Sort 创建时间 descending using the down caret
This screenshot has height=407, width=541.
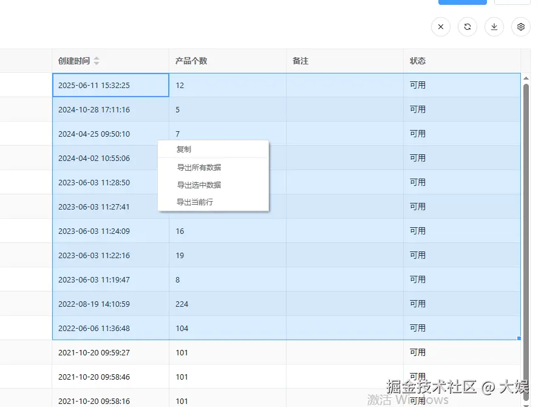(97, 63)
